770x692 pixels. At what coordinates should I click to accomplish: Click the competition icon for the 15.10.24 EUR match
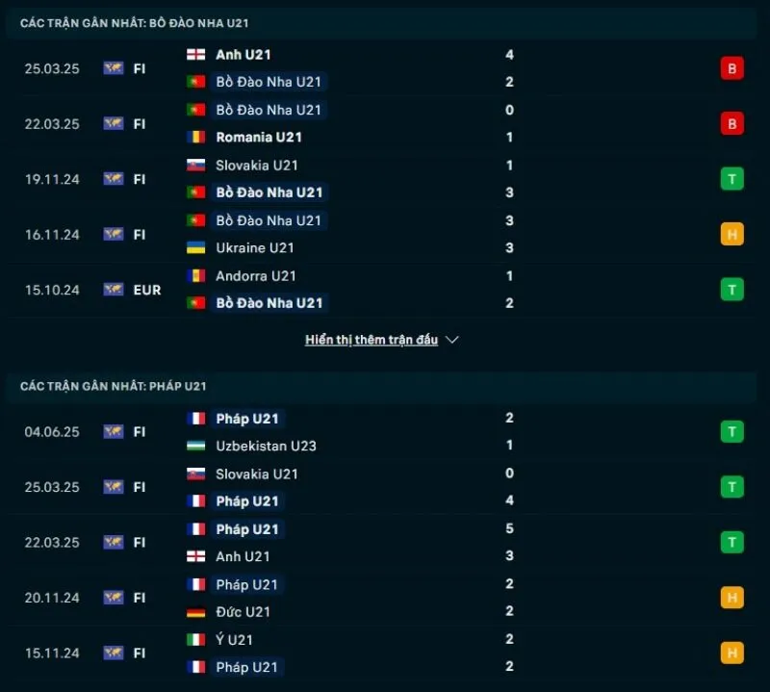(x=114, y=290)
